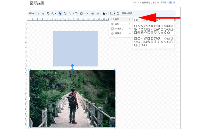Pick the heart shape mask
Image resolution: width=206 pixels, height=129 pixels.
[x=155, y=33]
